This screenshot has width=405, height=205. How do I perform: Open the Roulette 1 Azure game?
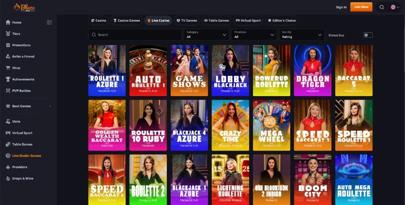coord(107,71)
